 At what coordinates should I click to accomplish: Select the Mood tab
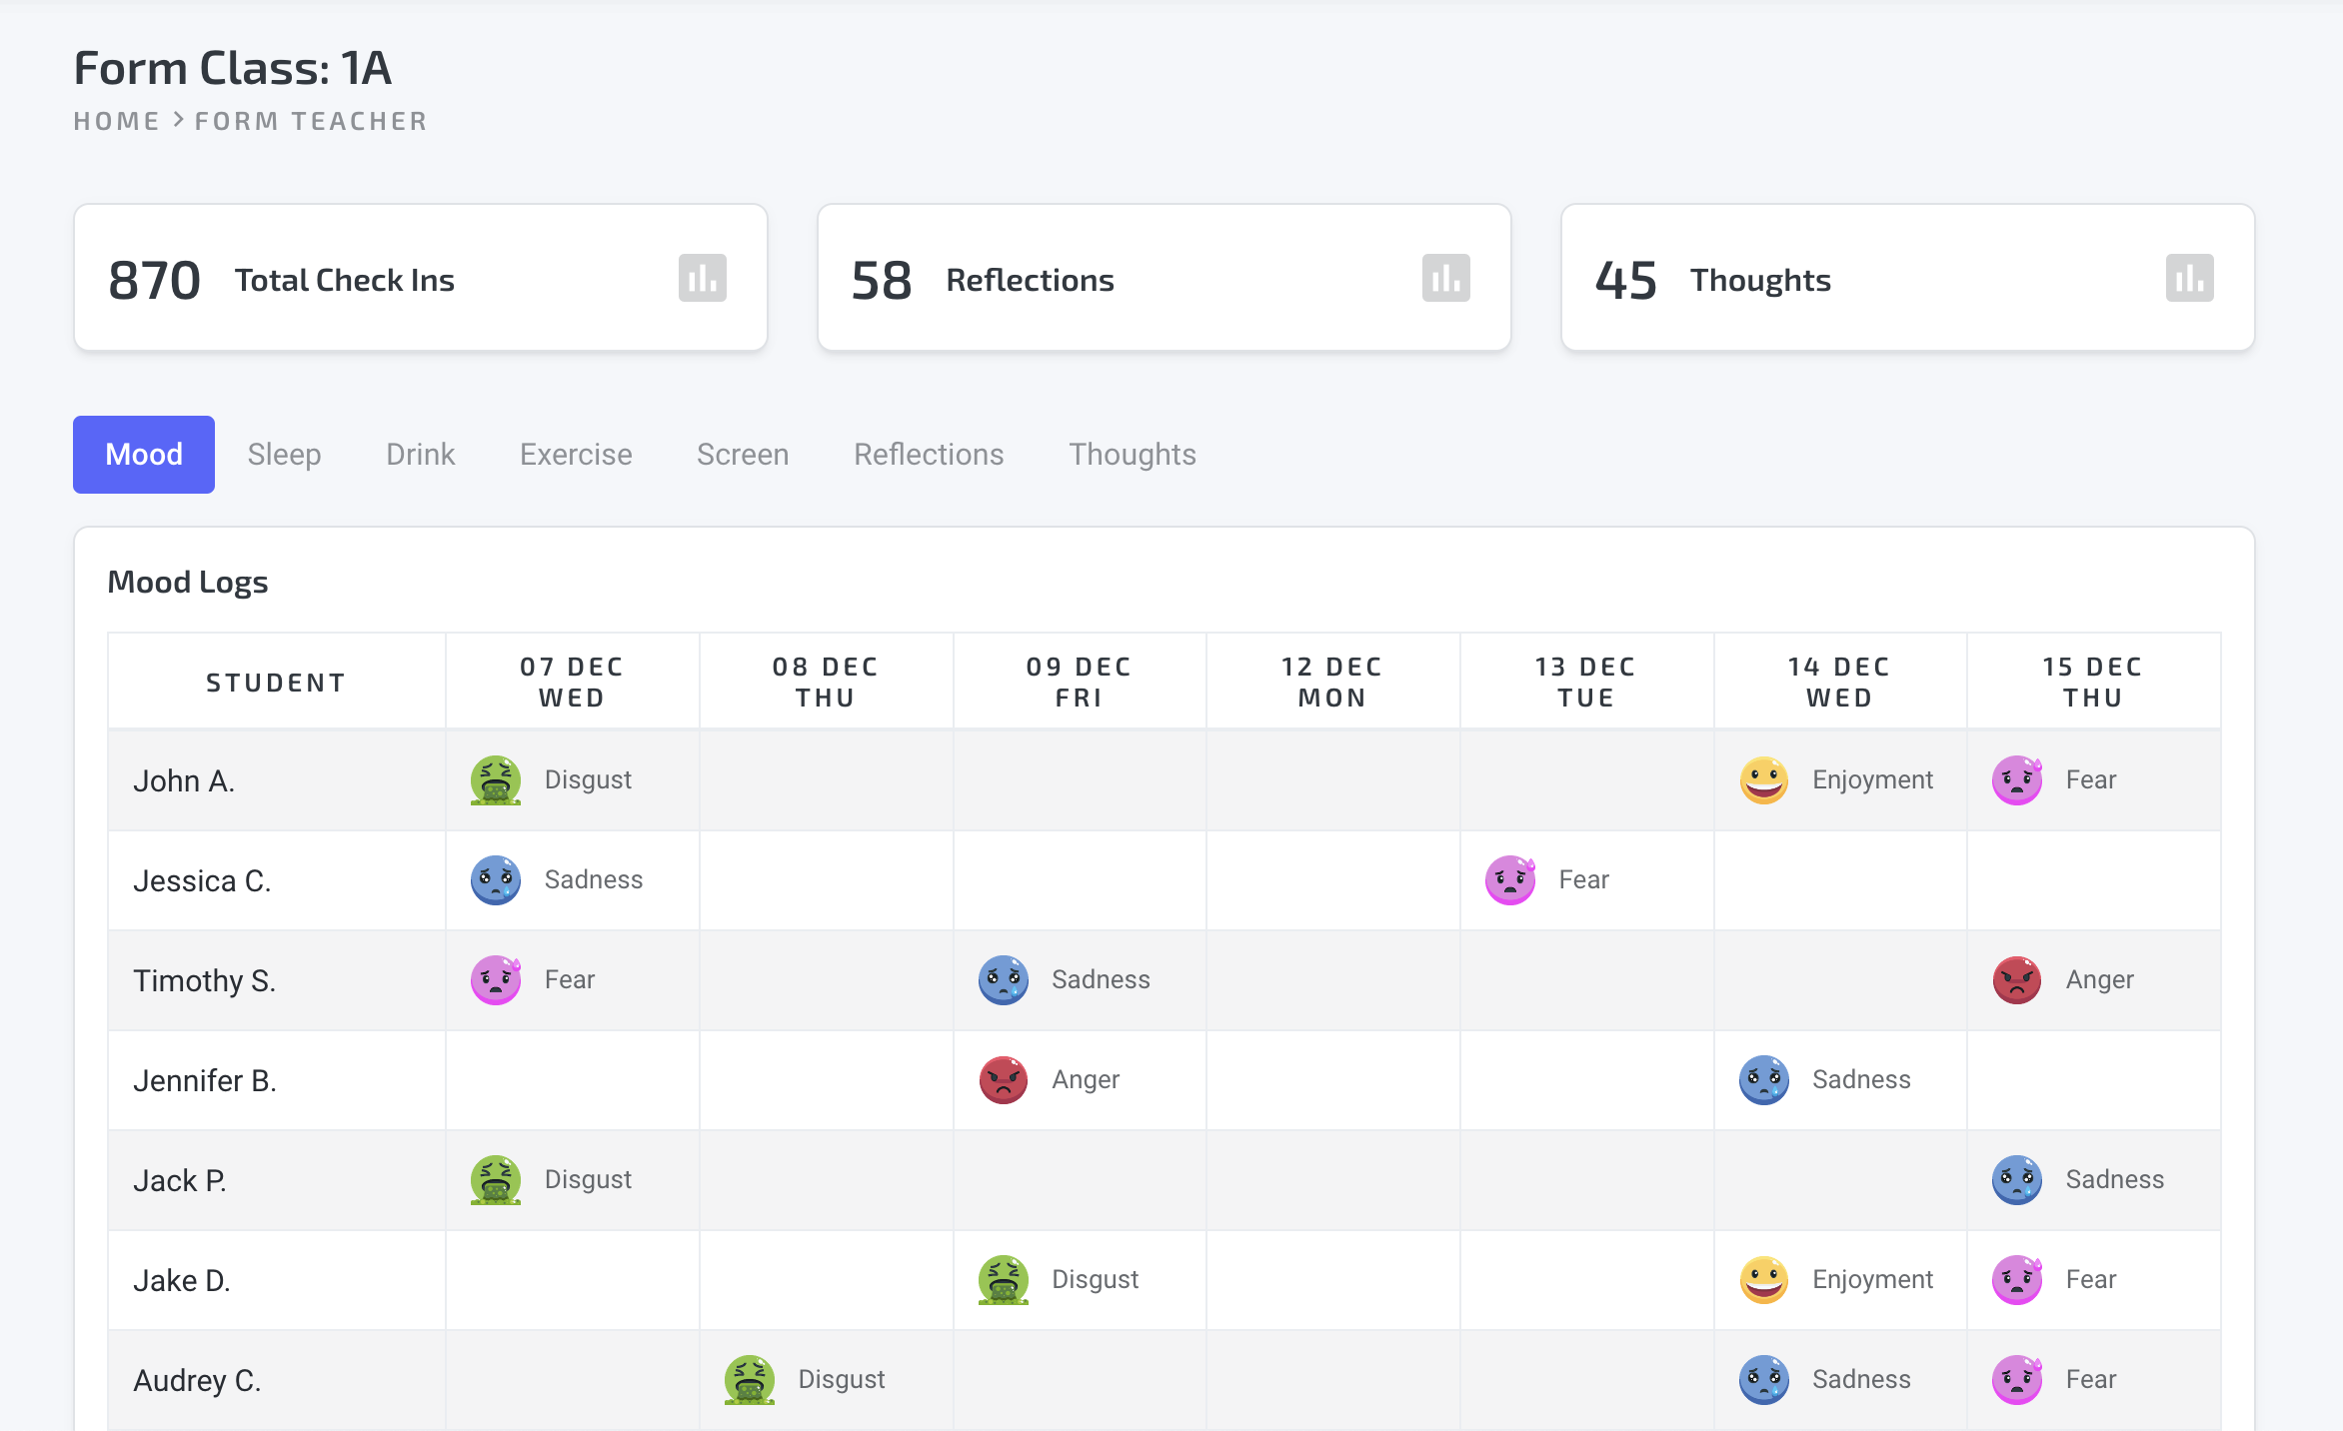144,455
